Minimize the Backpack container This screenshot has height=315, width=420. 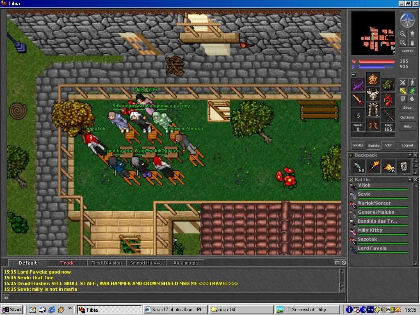(x=410, y=155)
